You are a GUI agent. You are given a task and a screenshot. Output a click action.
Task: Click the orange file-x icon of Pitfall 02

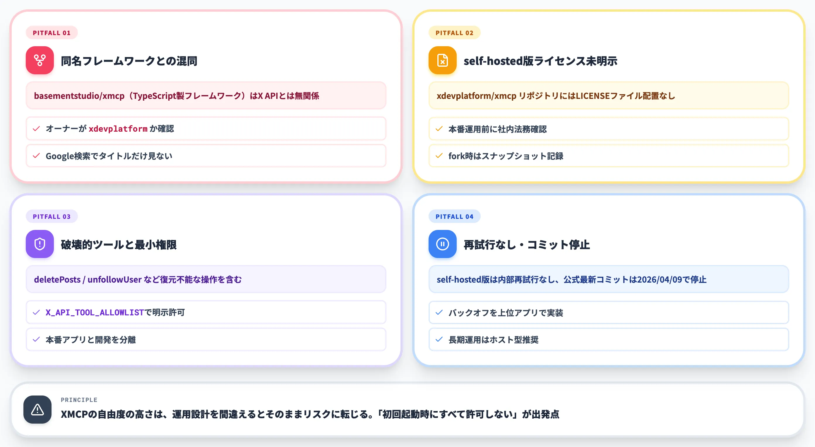[442, 60]
